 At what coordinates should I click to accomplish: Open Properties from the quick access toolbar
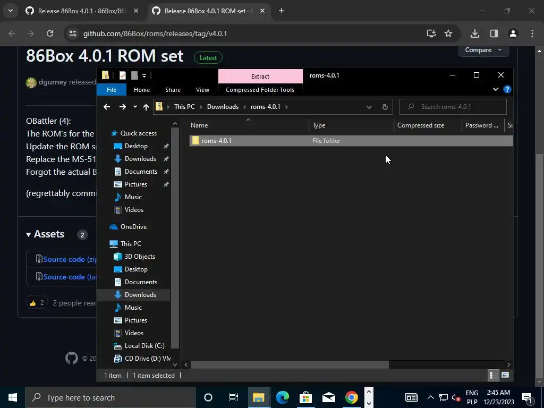click(x=123, y=75)
